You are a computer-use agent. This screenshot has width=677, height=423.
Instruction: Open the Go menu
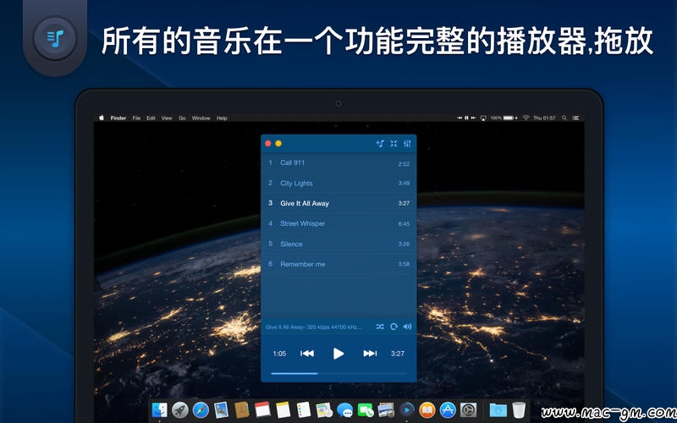pyautogui.click(x=182, y=118)
